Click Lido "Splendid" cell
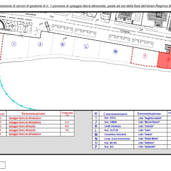171x171 pixels. coord(147,147)
